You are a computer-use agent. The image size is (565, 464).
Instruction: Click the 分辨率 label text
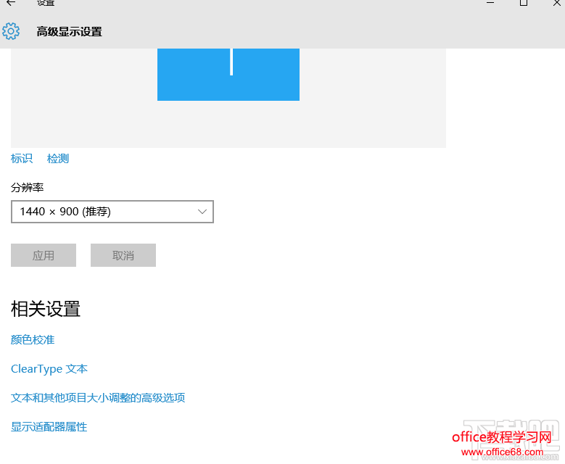[28, 187]
